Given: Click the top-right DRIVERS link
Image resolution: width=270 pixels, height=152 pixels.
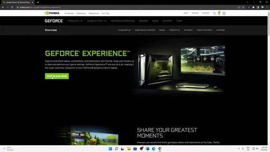Looking at the screenshot, I should tap(195, 13).
